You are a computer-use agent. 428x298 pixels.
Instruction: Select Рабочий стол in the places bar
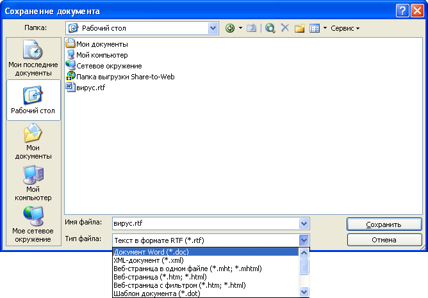tap(33, 100)
